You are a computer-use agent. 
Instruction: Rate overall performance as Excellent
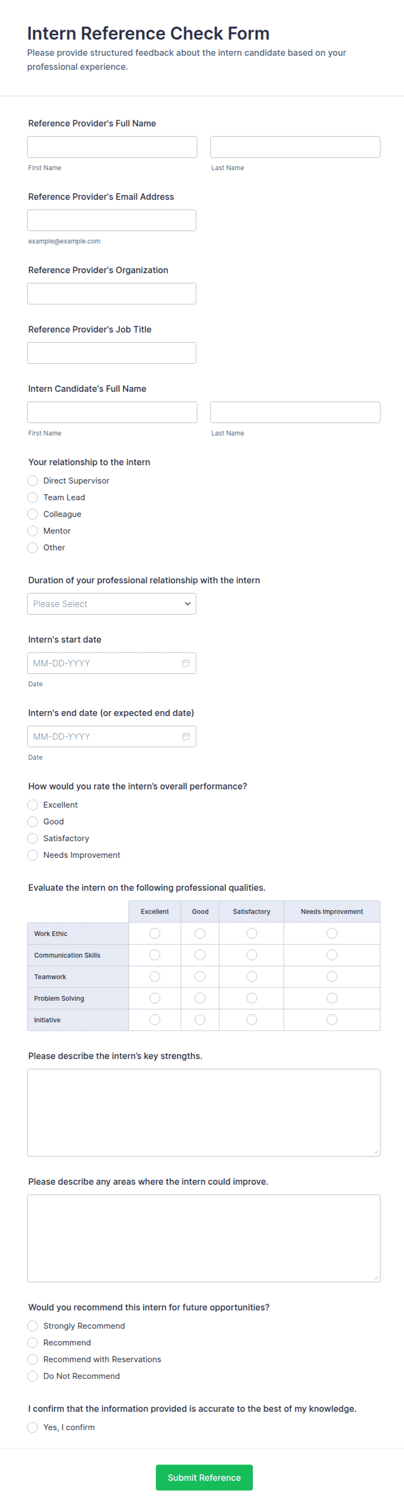33,805
